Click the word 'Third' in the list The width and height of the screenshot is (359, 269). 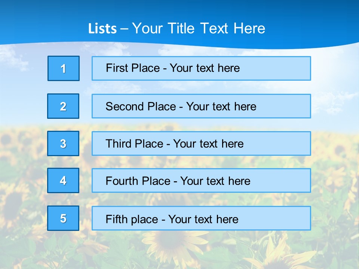118,144
